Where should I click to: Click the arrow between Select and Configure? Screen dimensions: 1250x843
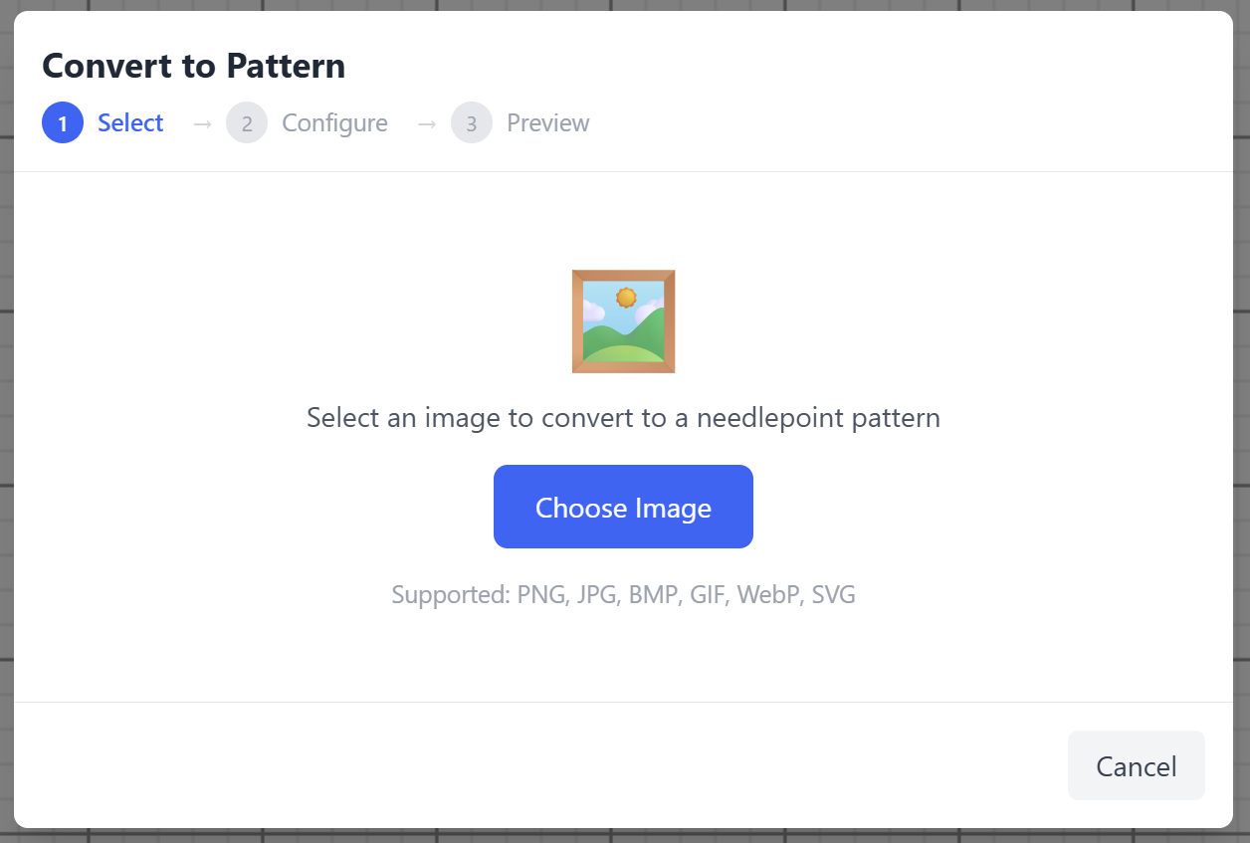pyautogui.click(x=203, y=123)
